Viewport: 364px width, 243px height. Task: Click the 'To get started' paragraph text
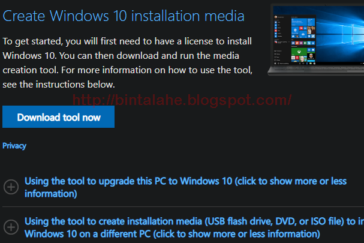(128, 63)
